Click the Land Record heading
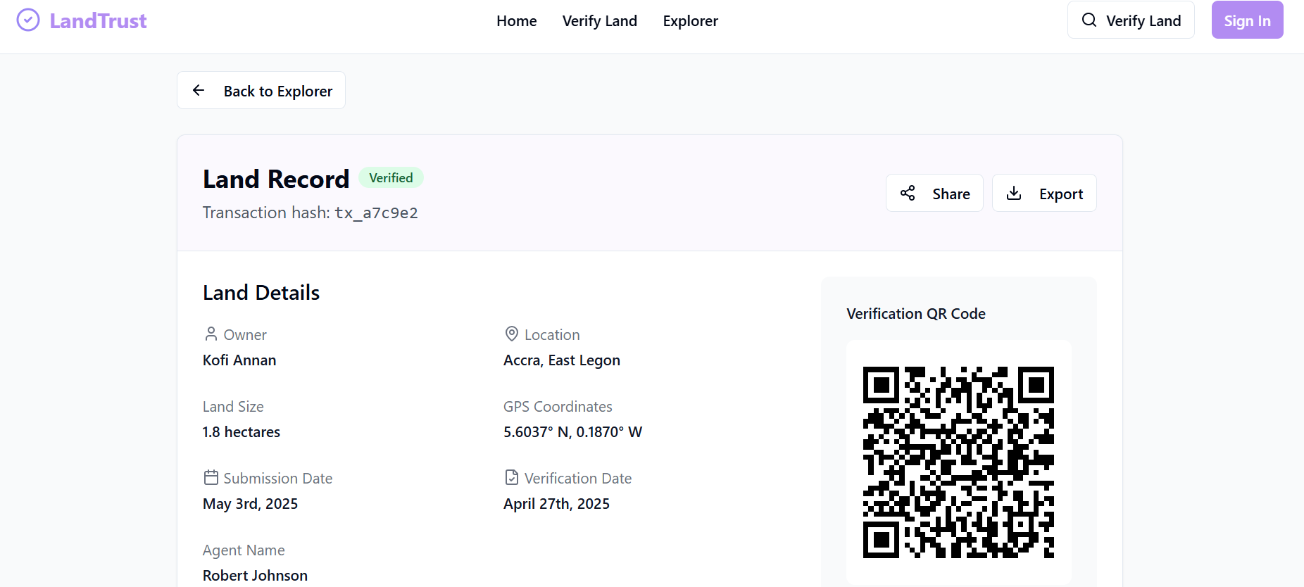1304x587 pixels. coord(276,179)
